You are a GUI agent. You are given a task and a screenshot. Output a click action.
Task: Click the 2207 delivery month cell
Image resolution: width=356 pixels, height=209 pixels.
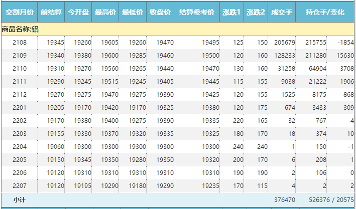[20, 185]
